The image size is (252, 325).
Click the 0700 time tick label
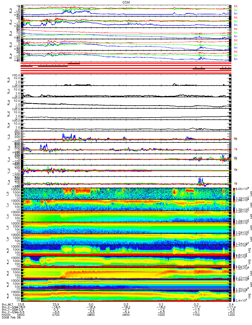(56, 315)
